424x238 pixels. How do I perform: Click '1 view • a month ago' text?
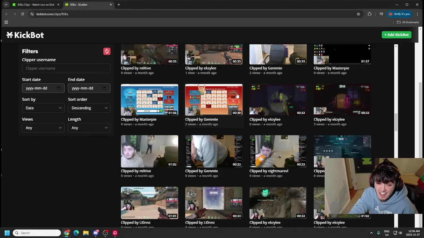tap(200, 73)
